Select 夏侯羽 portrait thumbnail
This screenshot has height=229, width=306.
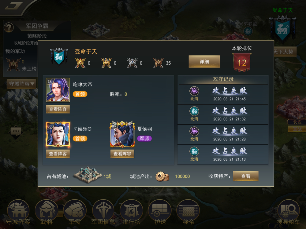pyautogui.click(x=122, y=134)
